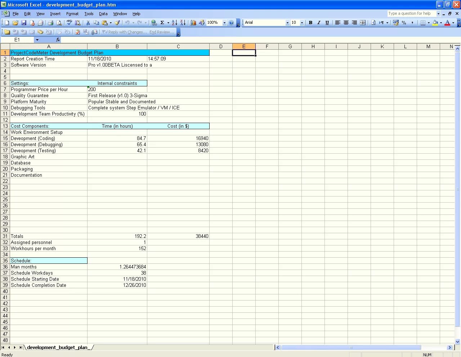Click the first sheet tab scroll button
Image resolution: width=461 pixels, height=357 pixels.
[3, 347]
